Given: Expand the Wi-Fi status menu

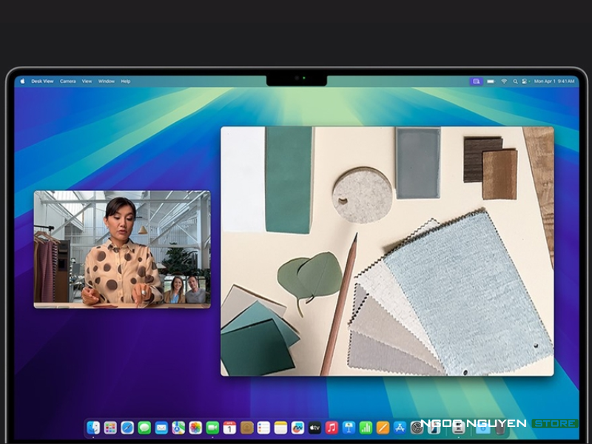Looking at the screenshot, I should (504, 81).
